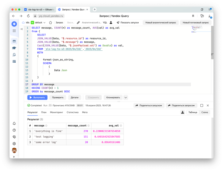Click the Поделиться запуском button

pyautogui.click(x=149, y=105)
